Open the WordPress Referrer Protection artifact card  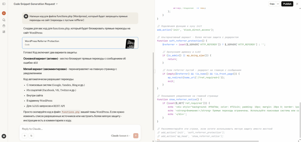point(80,43)
